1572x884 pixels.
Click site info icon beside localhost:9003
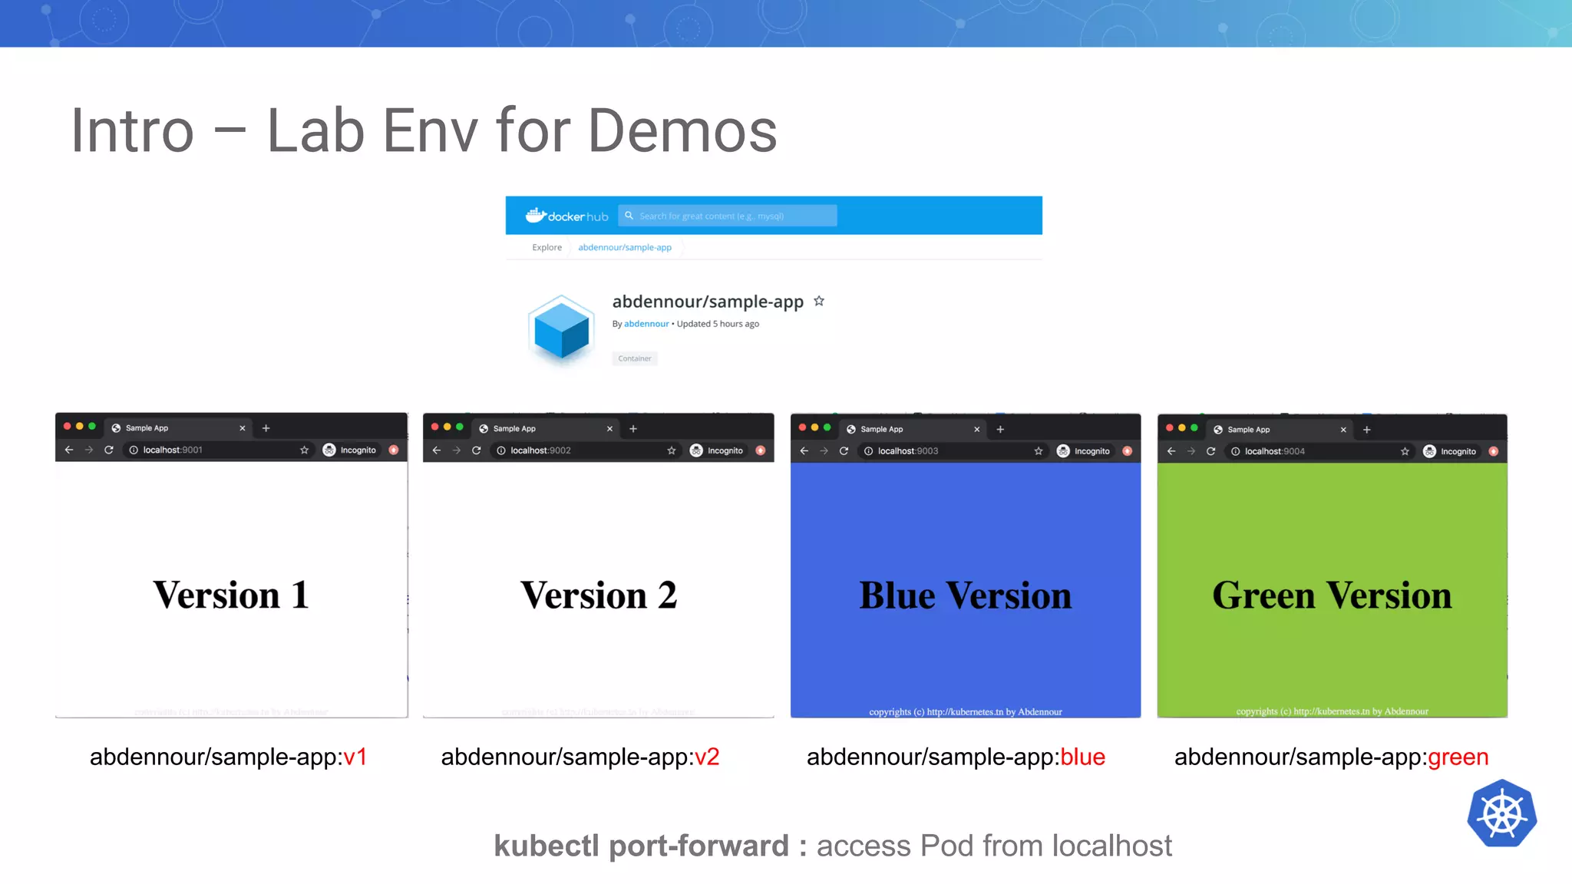[868, 451]
